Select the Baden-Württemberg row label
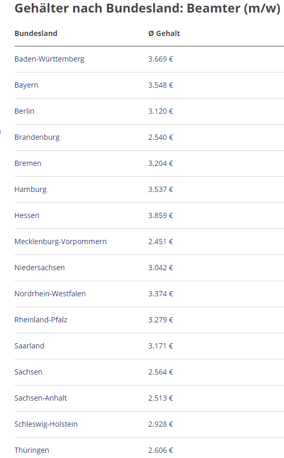The image size is (284, 458). tap(50, 59)
